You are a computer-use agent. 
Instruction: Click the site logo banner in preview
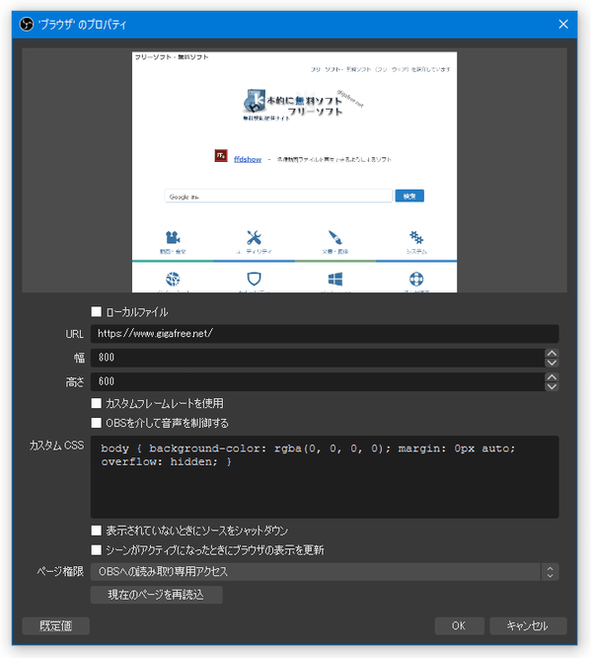[303, 105]
